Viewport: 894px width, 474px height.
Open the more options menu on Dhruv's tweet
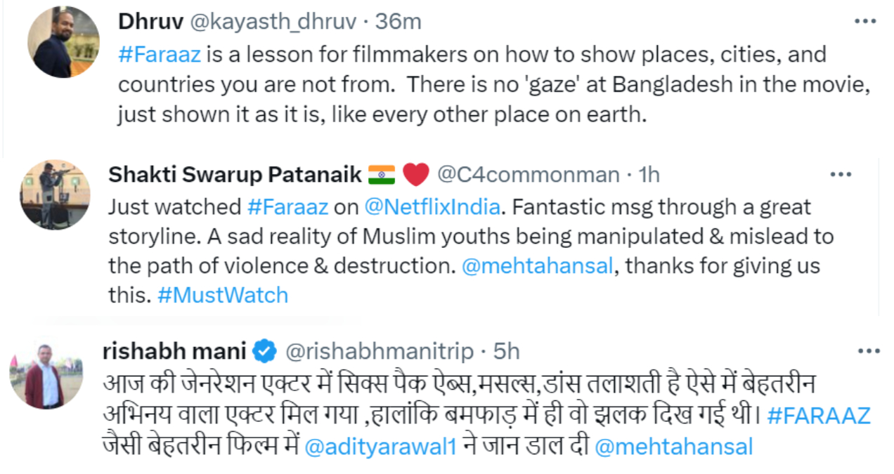pos(864,22)
